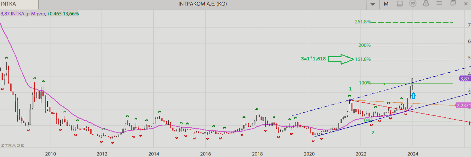Select the 0% Fibonacci level label
The width and height of the screenshot is (471, 157).
(368, 120)
